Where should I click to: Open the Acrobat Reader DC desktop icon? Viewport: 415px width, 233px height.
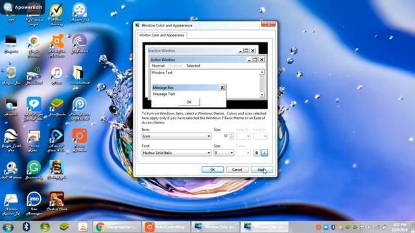click(11, 205)
